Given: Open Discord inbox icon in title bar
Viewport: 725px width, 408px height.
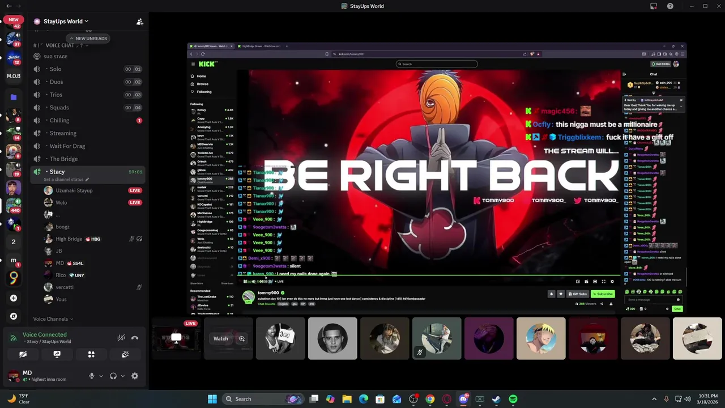Looking at the screenshot, I should (x=654, y=6).
